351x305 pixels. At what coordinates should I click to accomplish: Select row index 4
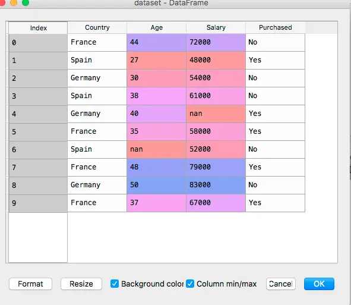point(38,114)
